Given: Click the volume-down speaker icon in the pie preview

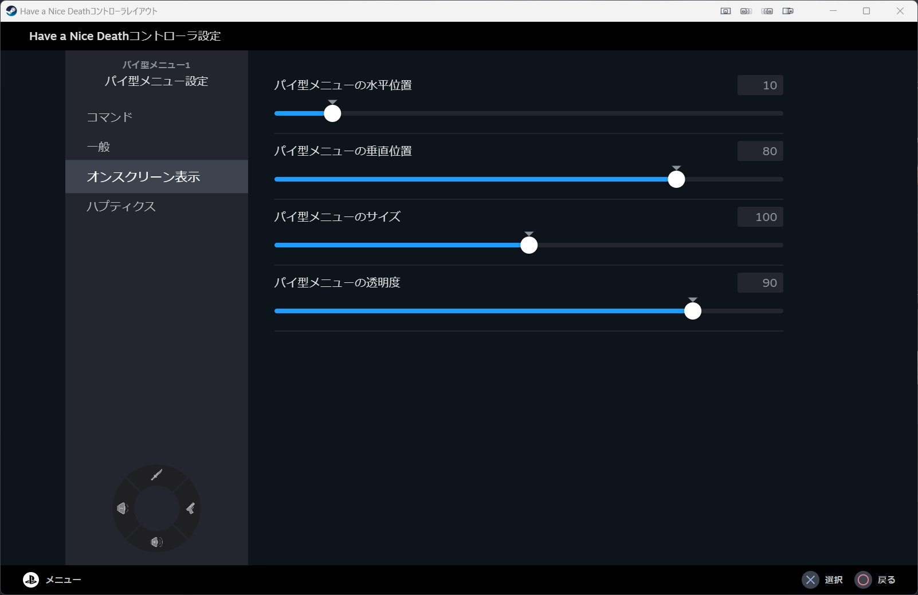Looking at the screenshot, I should 123,508.
